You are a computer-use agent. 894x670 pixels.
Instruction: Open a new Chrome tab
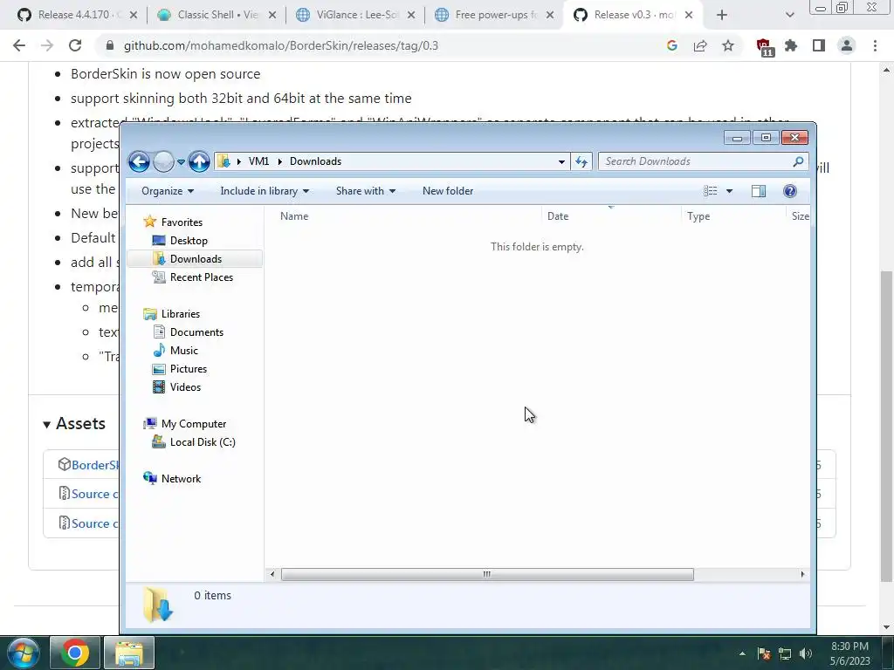[x=722, y=16]
